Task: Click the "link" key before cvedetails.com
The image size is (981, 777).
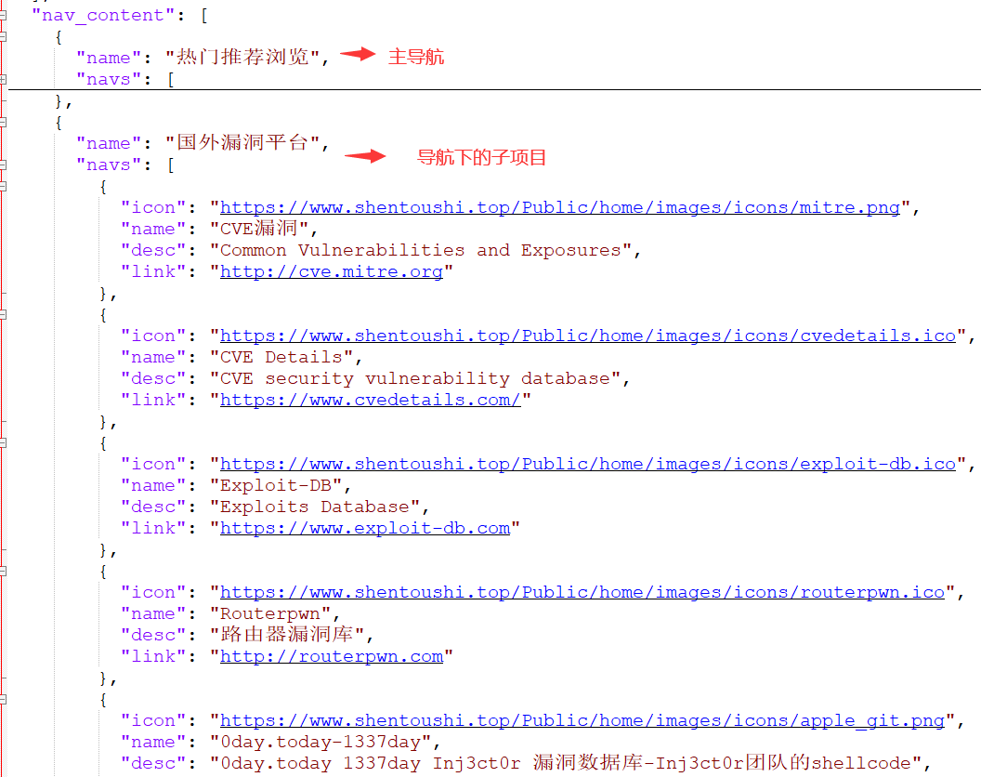Action: point(154,400)
